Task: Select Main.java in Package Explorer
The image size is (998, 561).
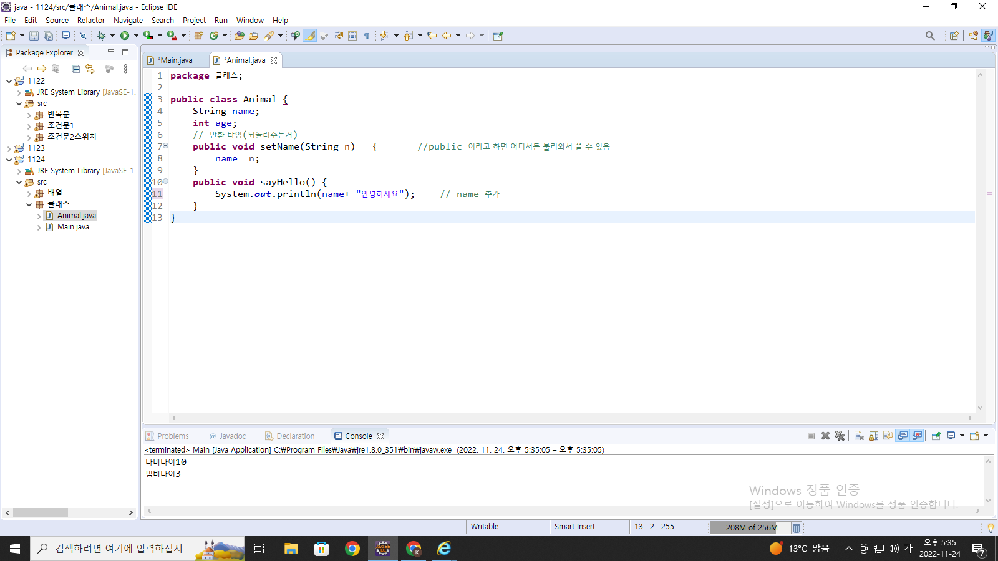Action: click(x=73, y=227)
